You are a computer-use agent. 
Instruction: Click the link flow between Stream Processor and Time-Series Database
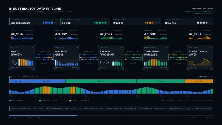(133, 57)
